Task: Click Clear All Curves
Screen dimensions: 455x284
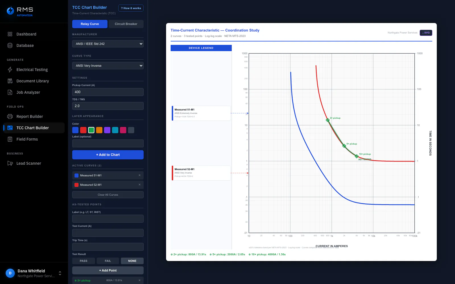Action: tap(108, 195)
